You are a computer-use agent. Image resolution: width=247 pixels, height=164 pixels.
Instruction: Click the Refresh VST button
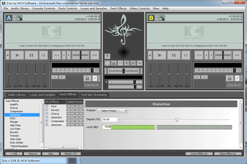(x=71, y=154)
